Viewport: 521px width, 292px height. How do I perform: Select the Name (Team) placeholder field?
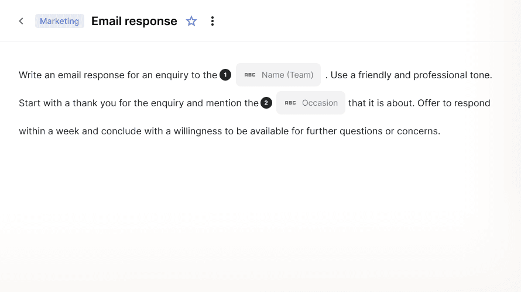[x=278, y=75]
